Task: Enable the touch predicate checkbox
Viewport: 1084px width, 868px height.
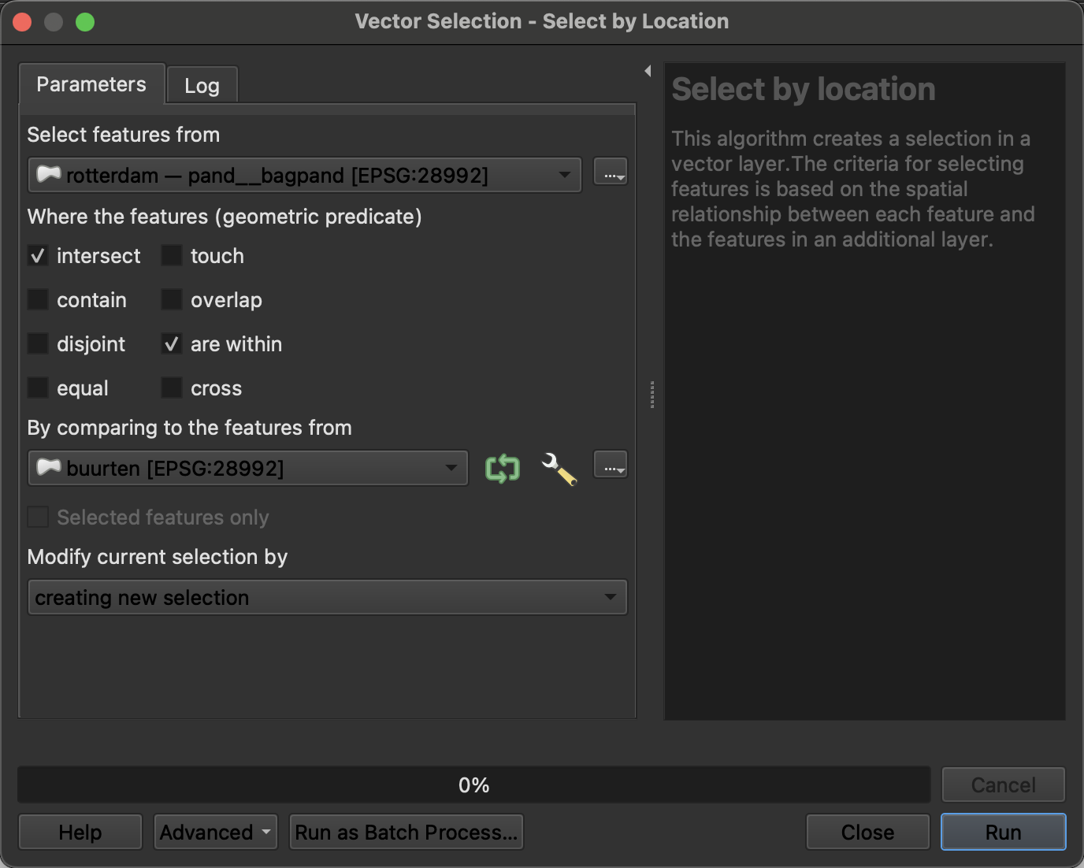Action: click(x=172, y=256)
